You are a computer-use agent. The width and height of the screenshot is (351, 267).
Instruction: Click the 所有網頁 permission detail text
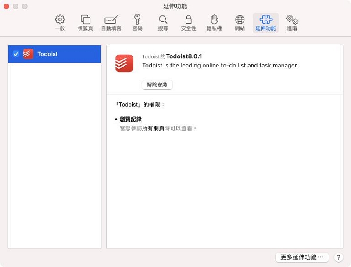click(x=153, y=128)
